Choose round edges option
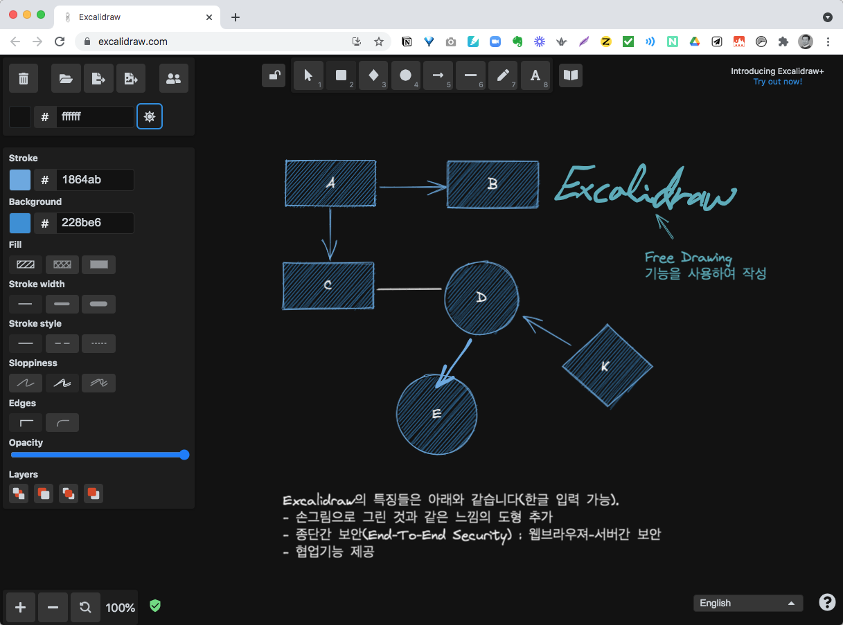Viewport: 843px width, 625px height. pos(62,422)
